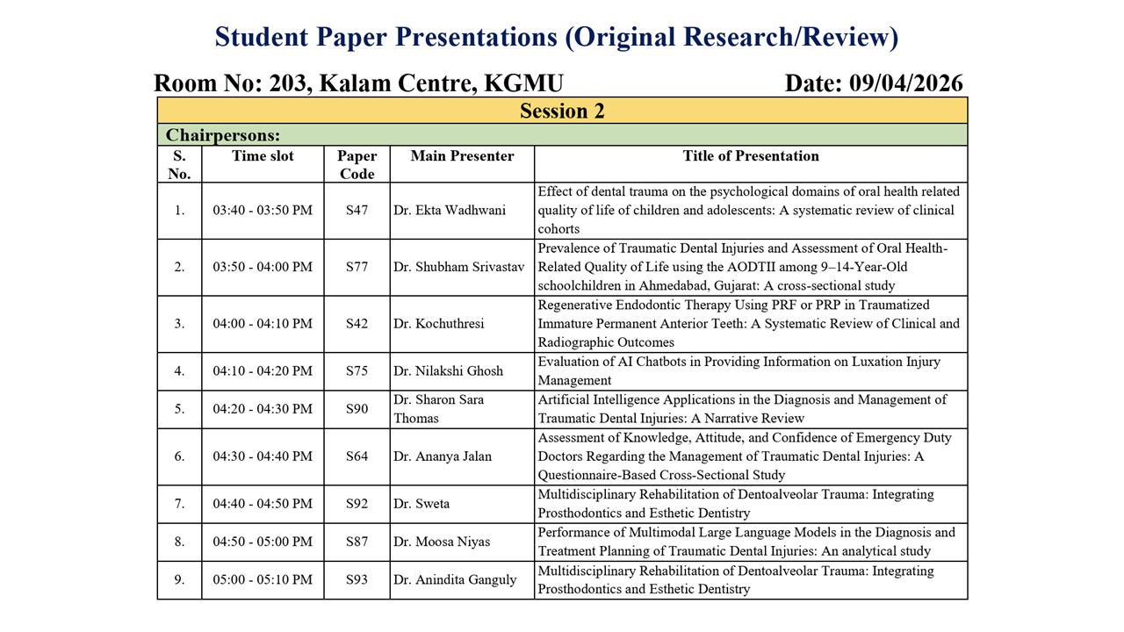This screenshot has height=632, width=1124.
Task: Click the 04:40 - 04:50 PM time slot
Action: (263, 504)
